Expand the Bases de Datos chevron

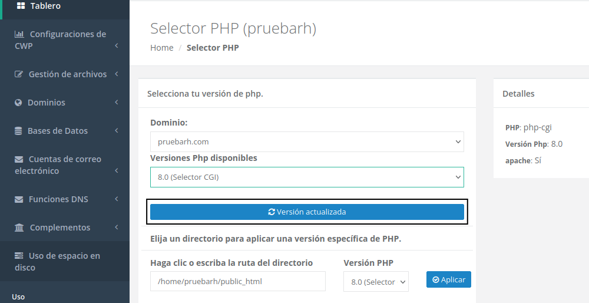pos(117,131)
